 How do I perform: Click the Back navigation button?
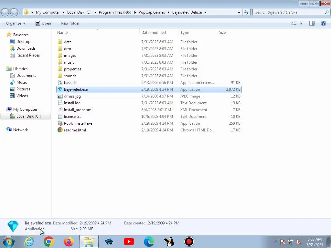click(x=5, y=13)
